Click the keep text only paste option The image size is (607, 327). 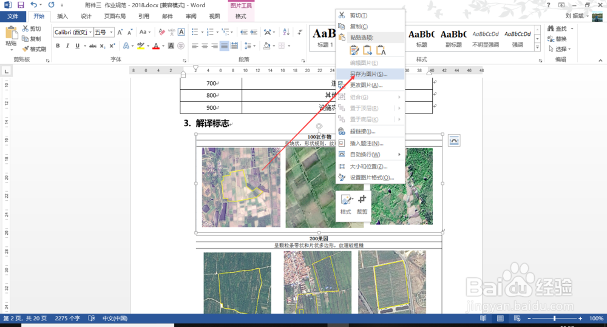(381, 50)
